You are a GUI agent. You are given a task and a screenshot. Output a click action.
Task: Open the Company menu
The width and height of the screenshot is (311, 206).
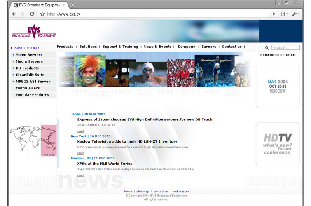187,47
